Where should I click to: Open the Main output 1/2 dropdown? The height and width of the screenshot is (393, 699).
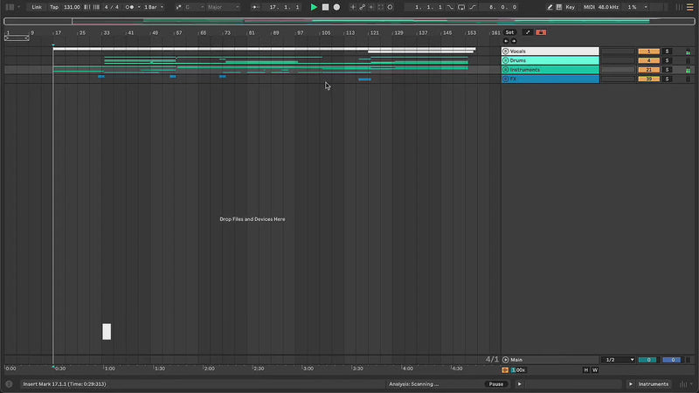tap(619, 360)
